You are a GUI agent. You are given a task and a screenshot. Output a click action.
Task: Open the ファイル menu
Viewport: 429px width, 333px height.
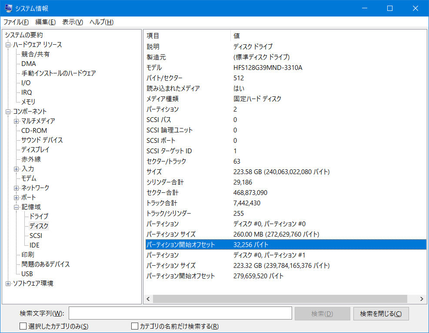pyautogui.click(x=16, y=22)
